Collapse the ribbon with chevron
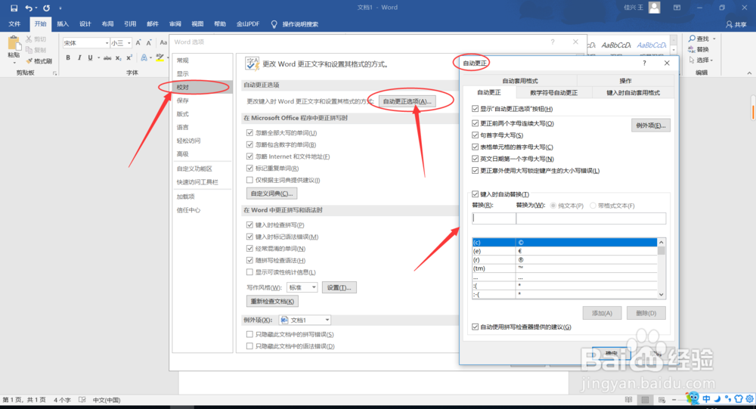 click(x=748, y=73)
